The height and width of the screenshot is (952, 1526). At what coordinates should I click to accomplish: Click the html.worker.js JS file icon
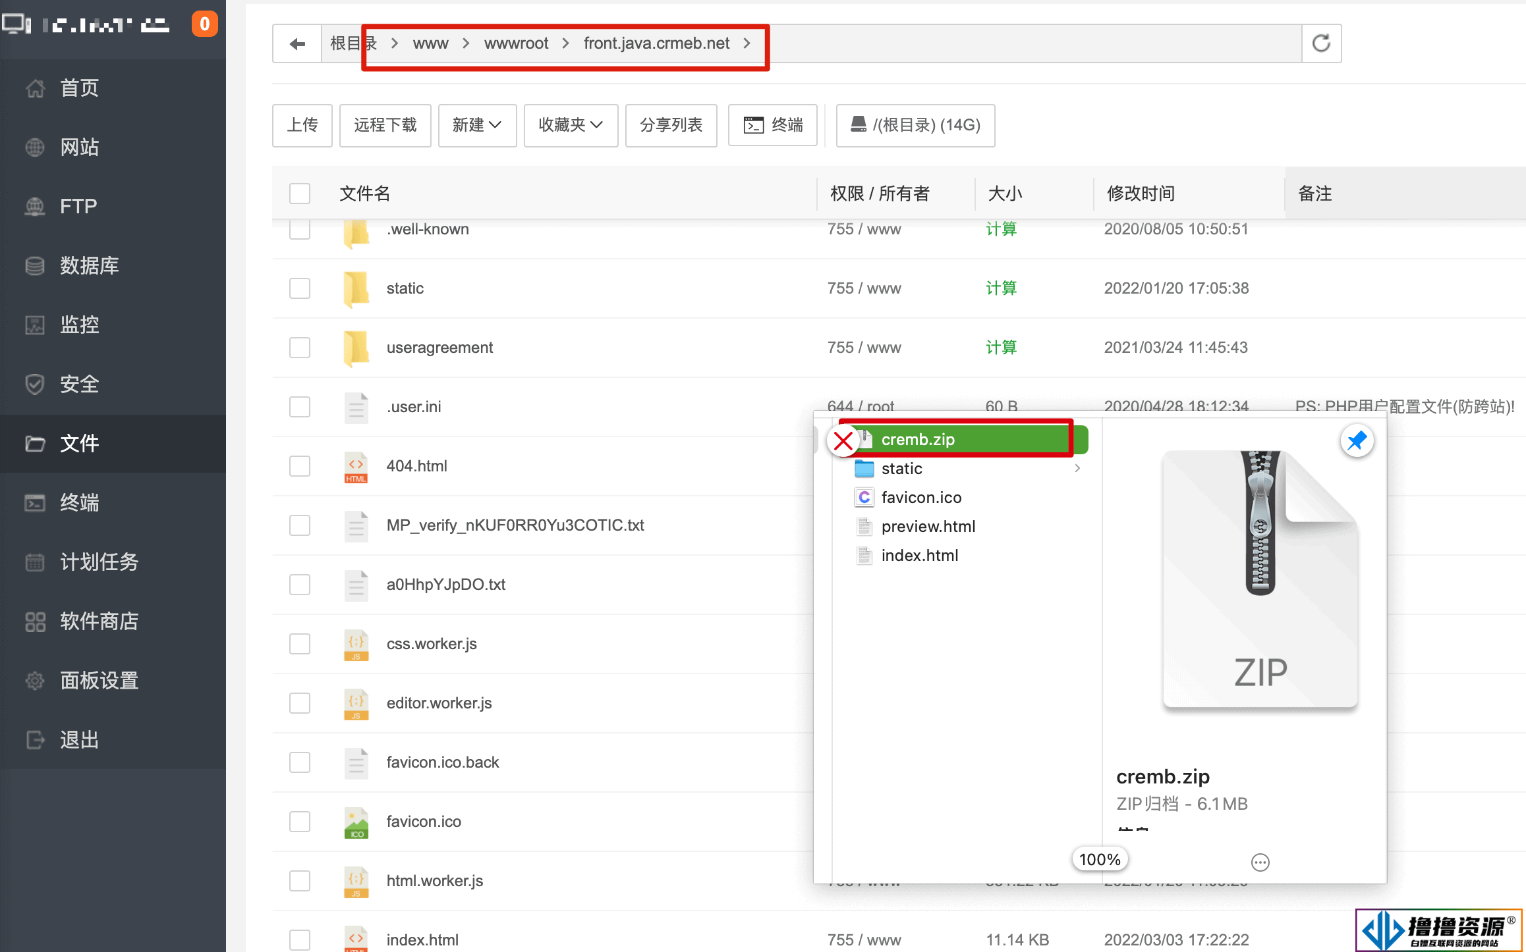(x=356, y=881)
